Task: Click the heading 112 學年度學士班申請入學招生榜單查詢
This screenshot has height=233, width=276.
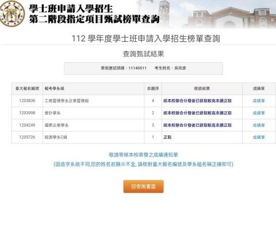Action: 145,38
